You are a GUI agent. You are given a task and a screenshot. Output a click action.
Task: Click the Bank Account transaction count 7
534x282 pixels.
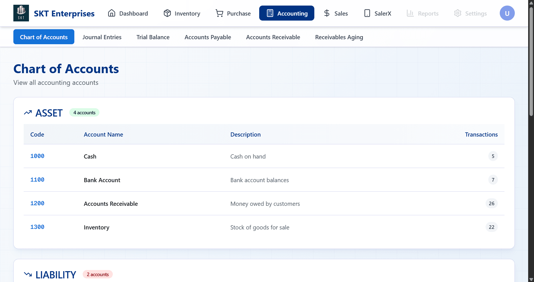pos(493,180)
